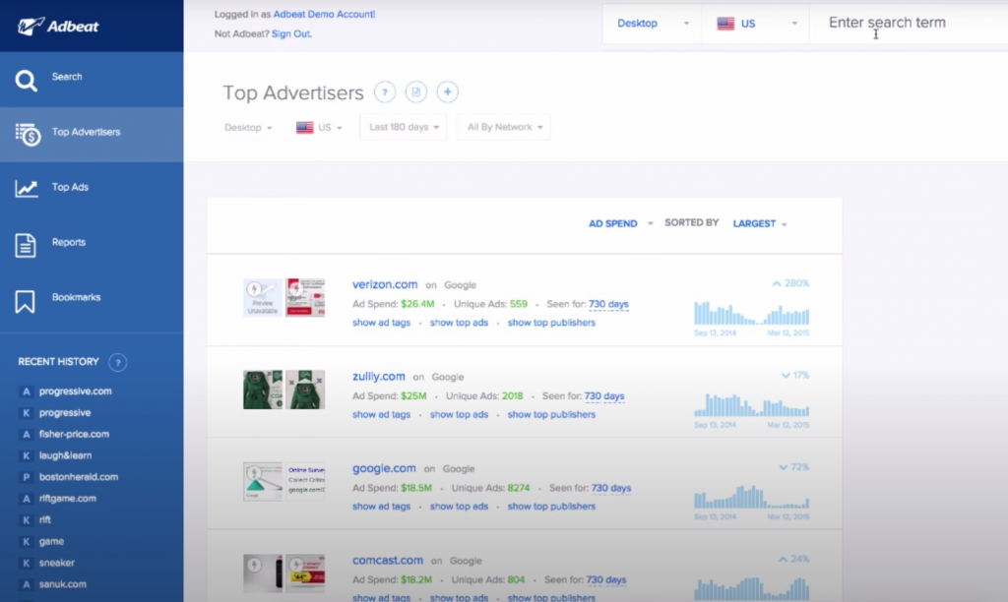This screenshot has width=1008, height=602.
Task: Open riftgame.com in recent history
Action: click(x=68, y=498)
